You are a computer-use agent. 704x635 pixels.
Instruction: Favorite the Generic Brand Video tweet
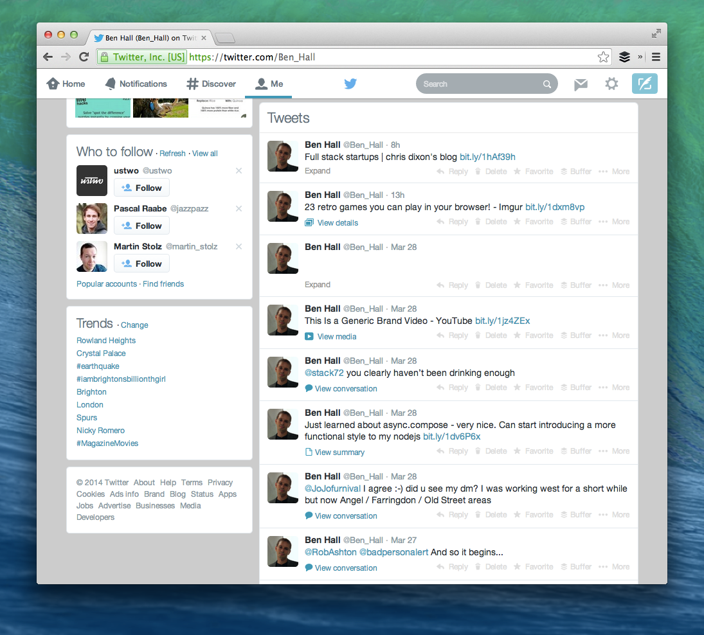pyautogui.click(x=534, y=335)
